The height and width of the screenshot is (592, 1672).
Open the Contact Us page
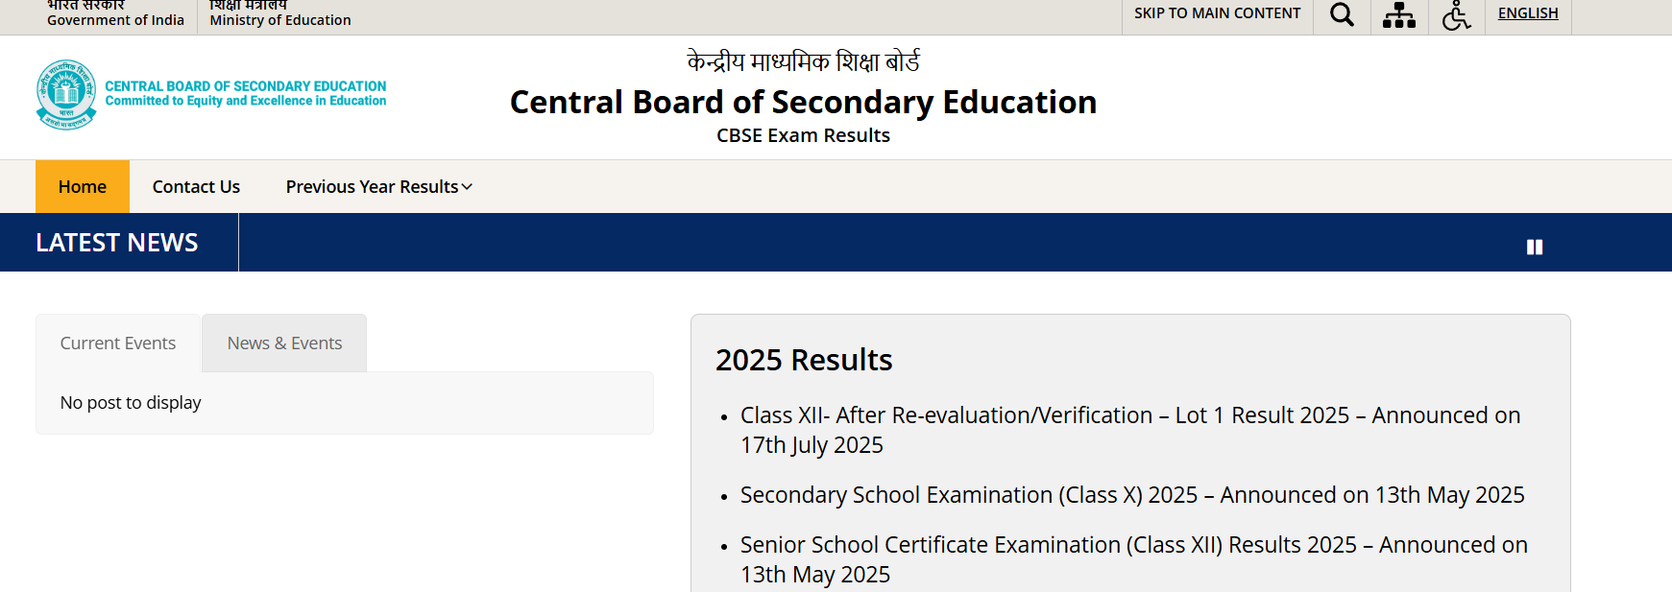(x=196, y=187)
